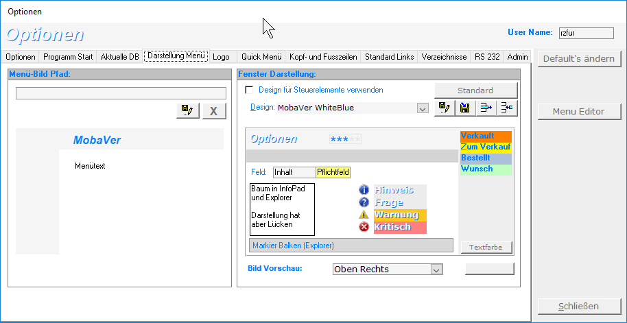Click the X button to clear the menu image path
The width and height of the screenshot is (627, 323).
[x=214, y=110]
